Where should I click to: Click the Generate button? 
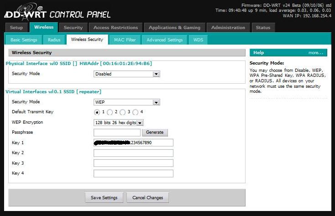(155, 132)
